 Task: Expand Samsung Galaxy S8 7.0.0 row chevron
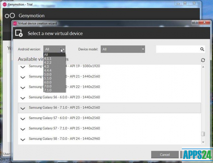23,139
